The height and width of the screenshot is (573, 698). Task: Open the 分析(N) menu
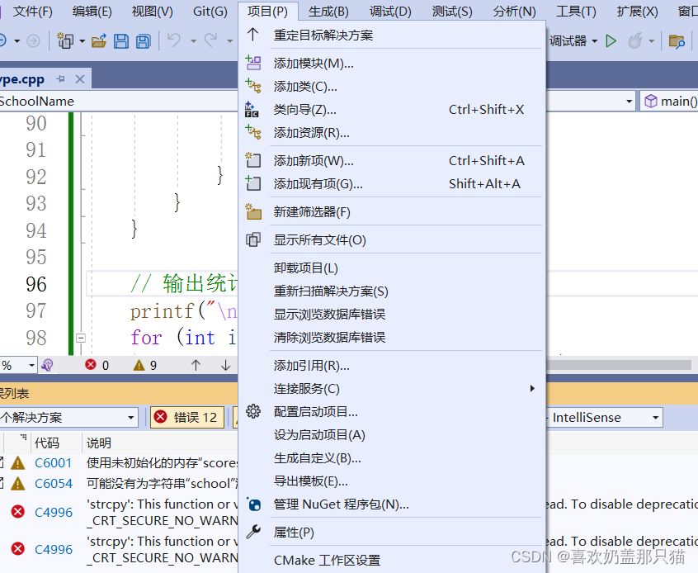click(x=515, y=11)
